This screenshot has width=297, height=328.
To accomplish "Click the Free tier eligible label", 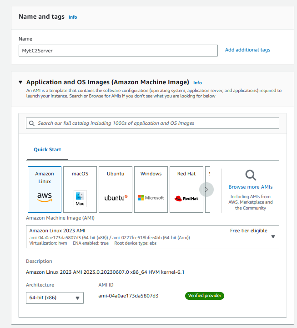I will [248, 231].
